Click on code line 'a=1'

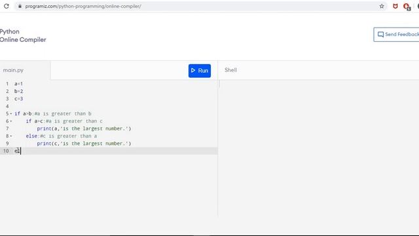18,84
